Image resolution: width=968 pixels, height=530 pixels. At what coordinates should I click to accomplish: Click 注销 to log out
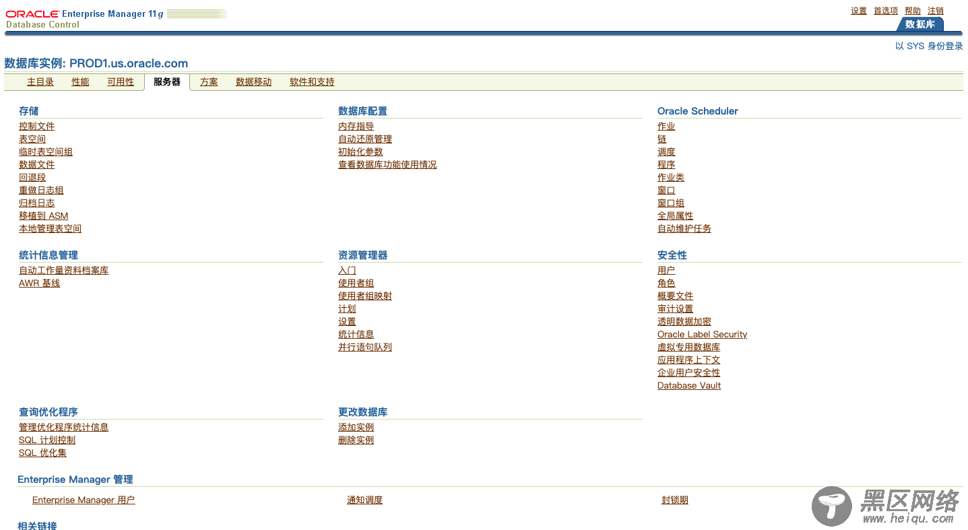936,11
